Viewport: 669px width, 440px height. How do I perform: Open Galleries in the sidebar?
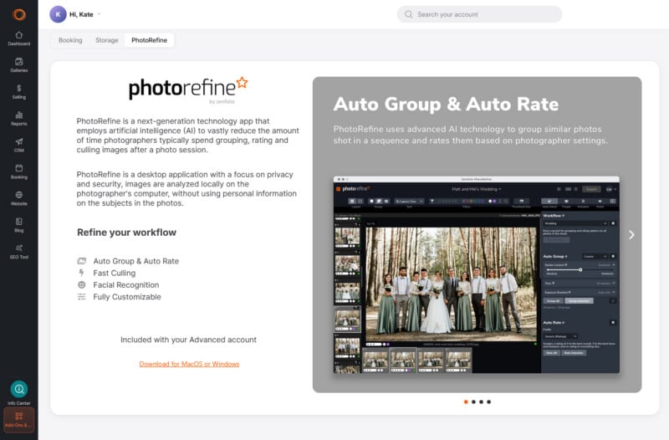click(18, 65)
